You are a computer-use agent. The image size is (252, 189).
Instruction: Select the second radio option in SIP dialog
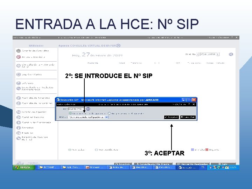tap(109, 113)
